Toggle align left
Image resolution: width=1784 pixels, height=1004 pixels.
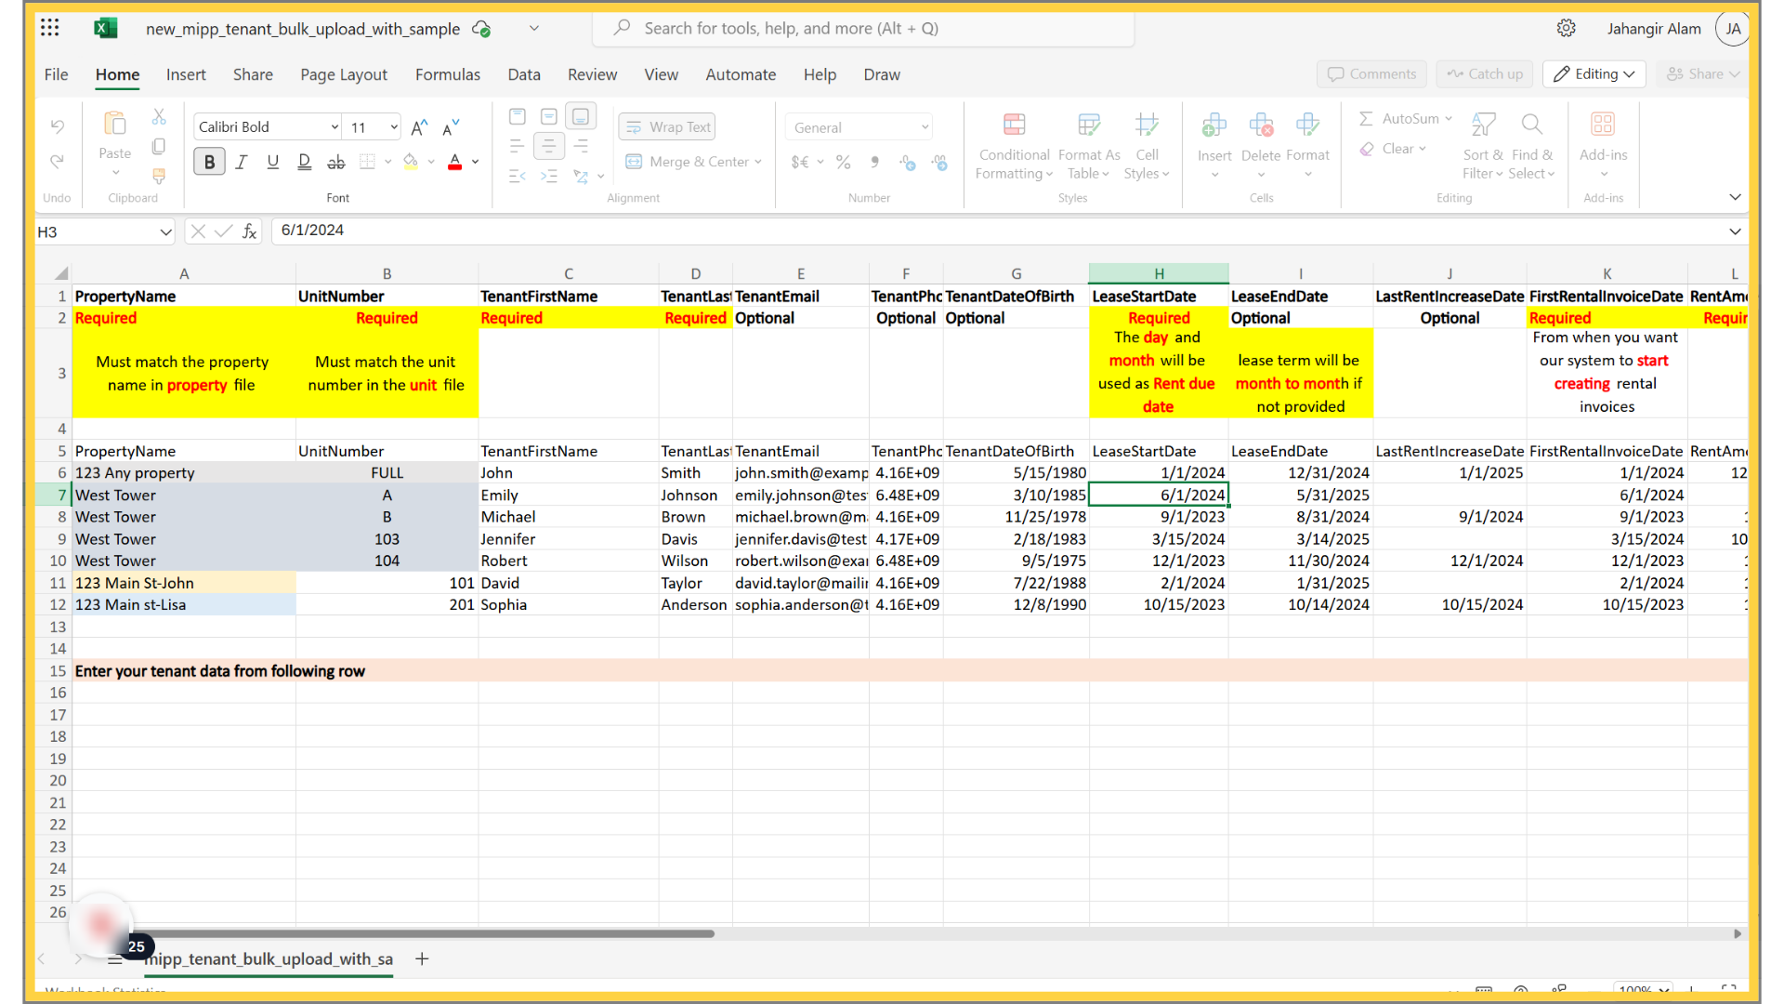click(x=518, y=146)
